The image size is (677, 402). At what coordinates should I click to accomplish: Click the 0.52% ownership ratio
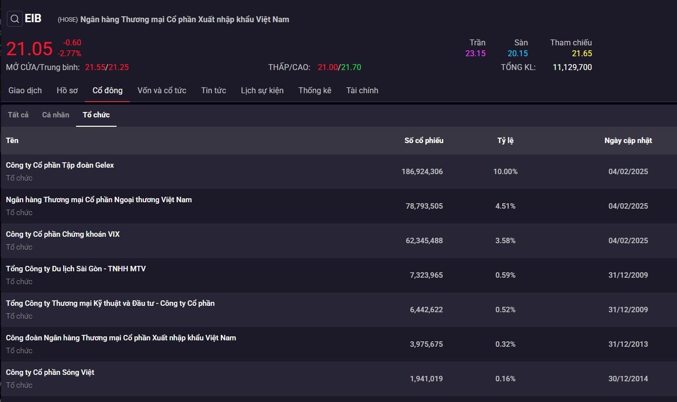pos(506,310)
